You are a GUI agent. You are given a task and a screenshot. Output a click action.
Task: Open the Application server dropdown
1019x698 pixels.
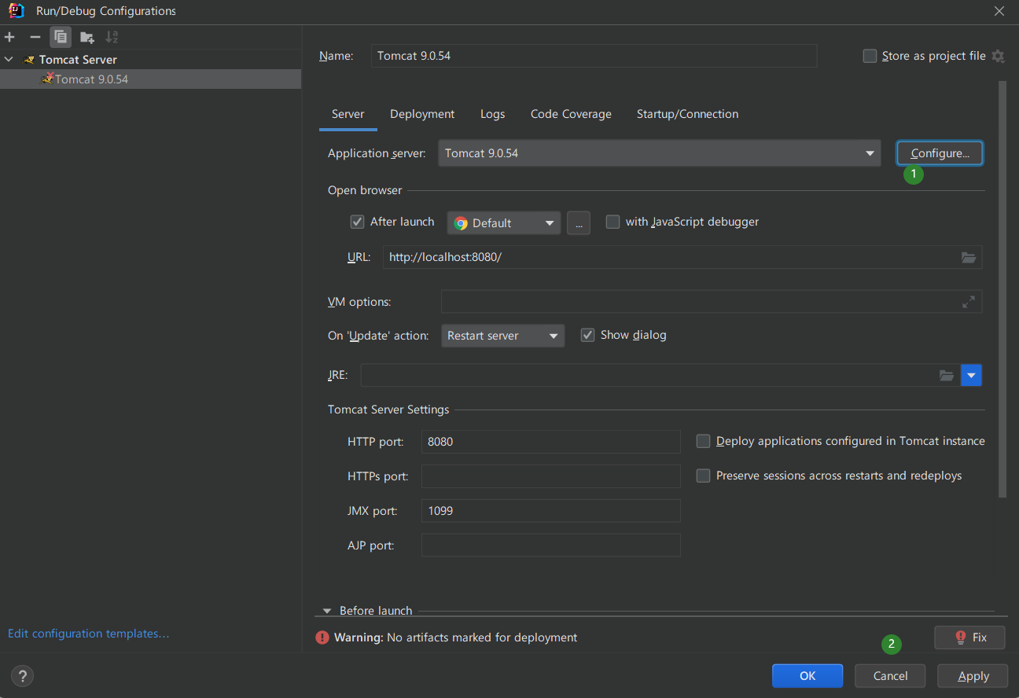659,153
